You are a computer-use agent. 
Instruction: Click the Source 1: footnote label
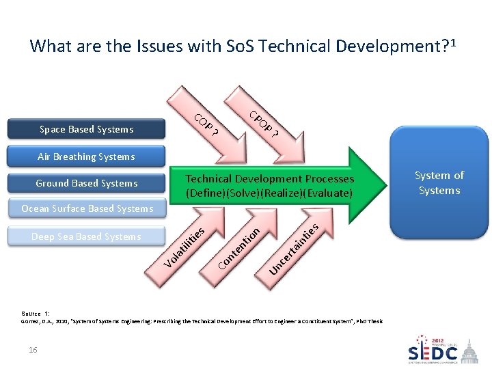pyautogui.click(x=35, y=314)
